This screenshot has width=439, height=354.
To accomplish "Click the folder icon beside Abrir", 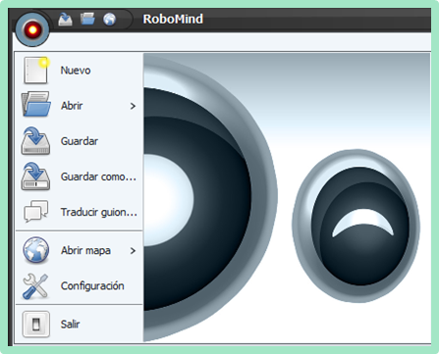I will pos(36,104).
